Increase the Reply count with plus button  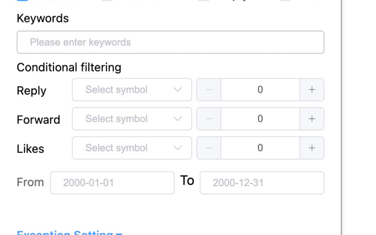[x=312, y=90]
